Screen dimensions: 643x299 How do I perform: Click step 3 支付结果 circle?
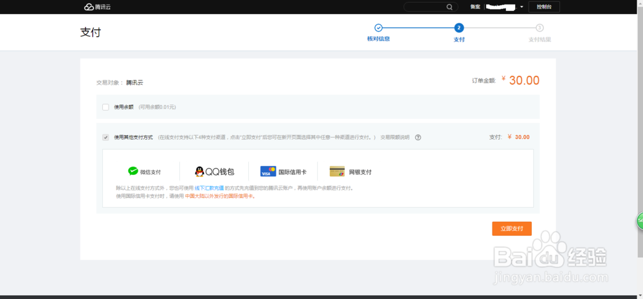pyautogui.click(x=539, y=28)
